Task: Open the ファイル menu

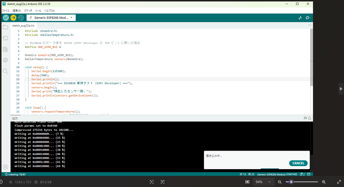Action: point(6,10)
